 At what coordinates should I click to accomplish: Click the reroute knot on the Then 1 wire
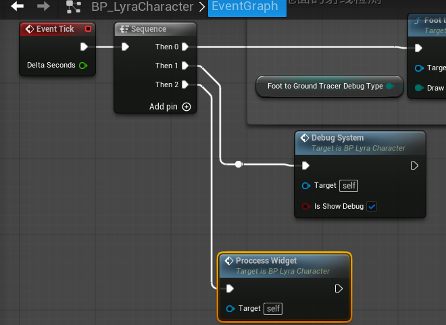click(239, 164)
